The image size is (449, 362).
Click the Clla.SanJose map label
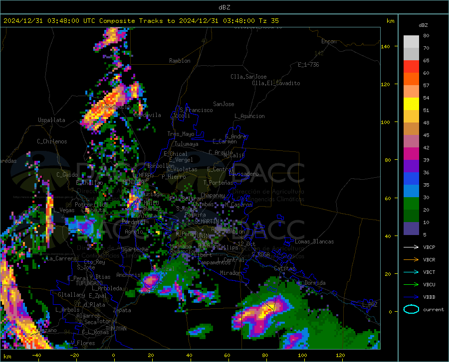coord(248,77)
